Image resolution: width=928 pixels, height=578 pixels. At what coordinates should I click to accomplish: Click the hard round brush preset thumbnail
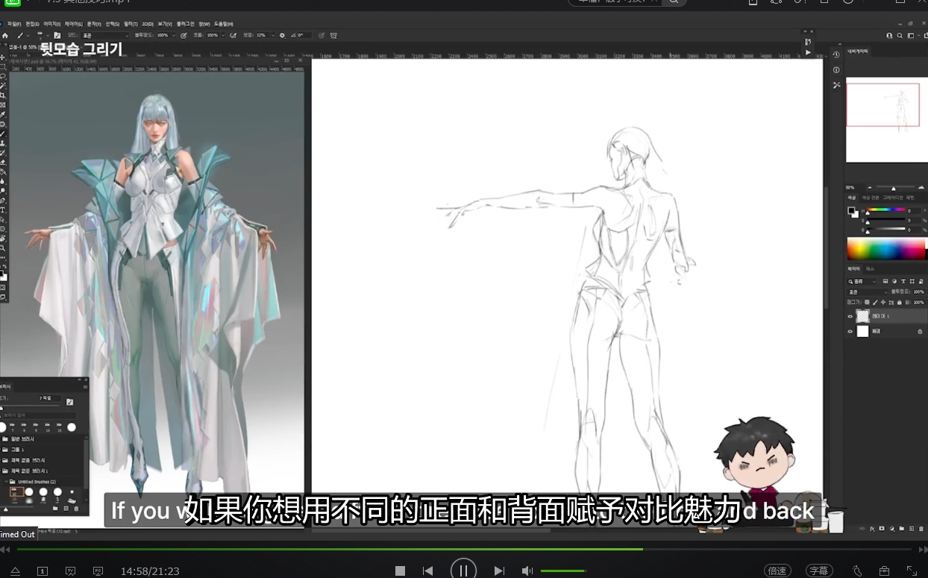(30, 492)
